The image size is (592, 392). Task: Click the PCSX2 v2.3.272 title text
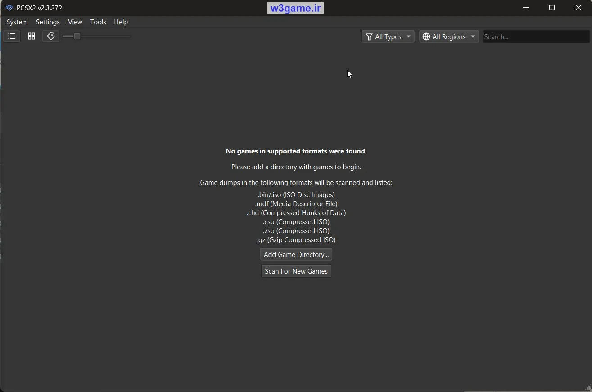(39, 8)
